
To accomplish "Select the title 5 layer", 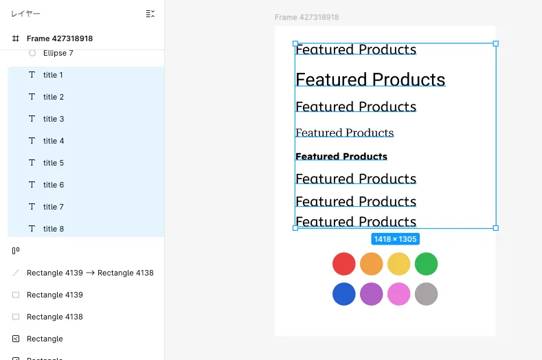I will [x=54, y=163].
